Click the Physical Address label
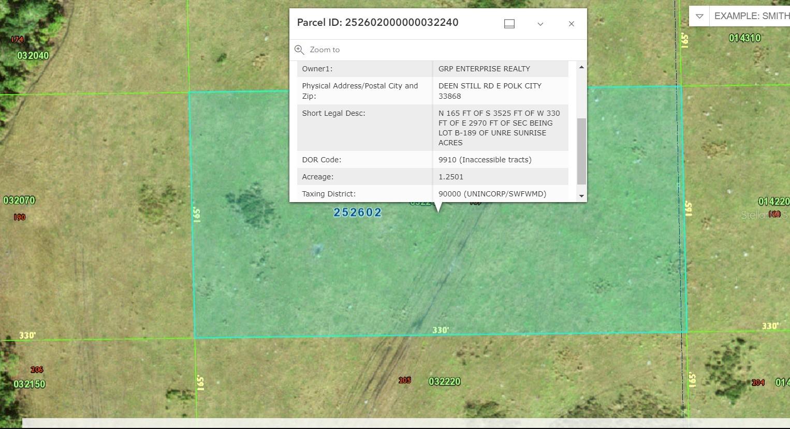 pos(360,91)
